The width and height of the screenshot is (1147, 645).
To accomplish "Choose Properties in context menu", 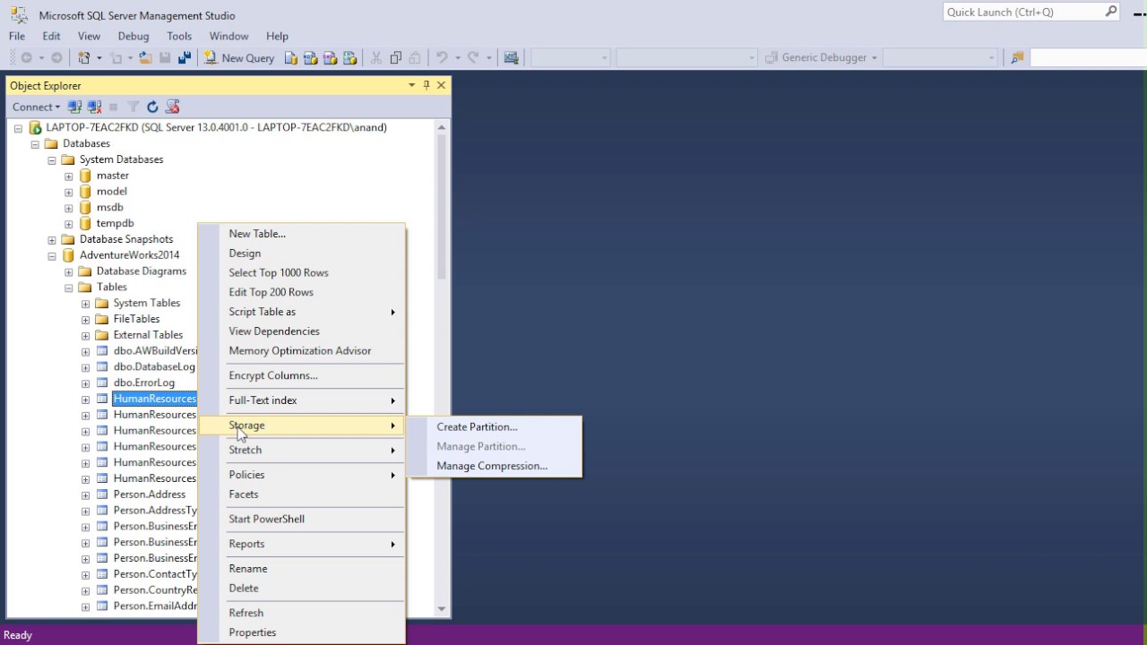I will click(302, 632).
